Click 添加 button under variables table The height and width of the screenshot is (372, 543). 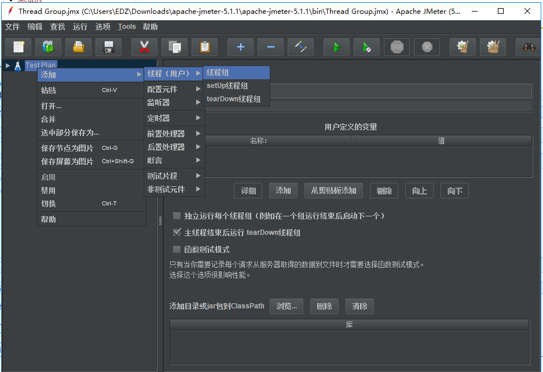coord(283,191)
